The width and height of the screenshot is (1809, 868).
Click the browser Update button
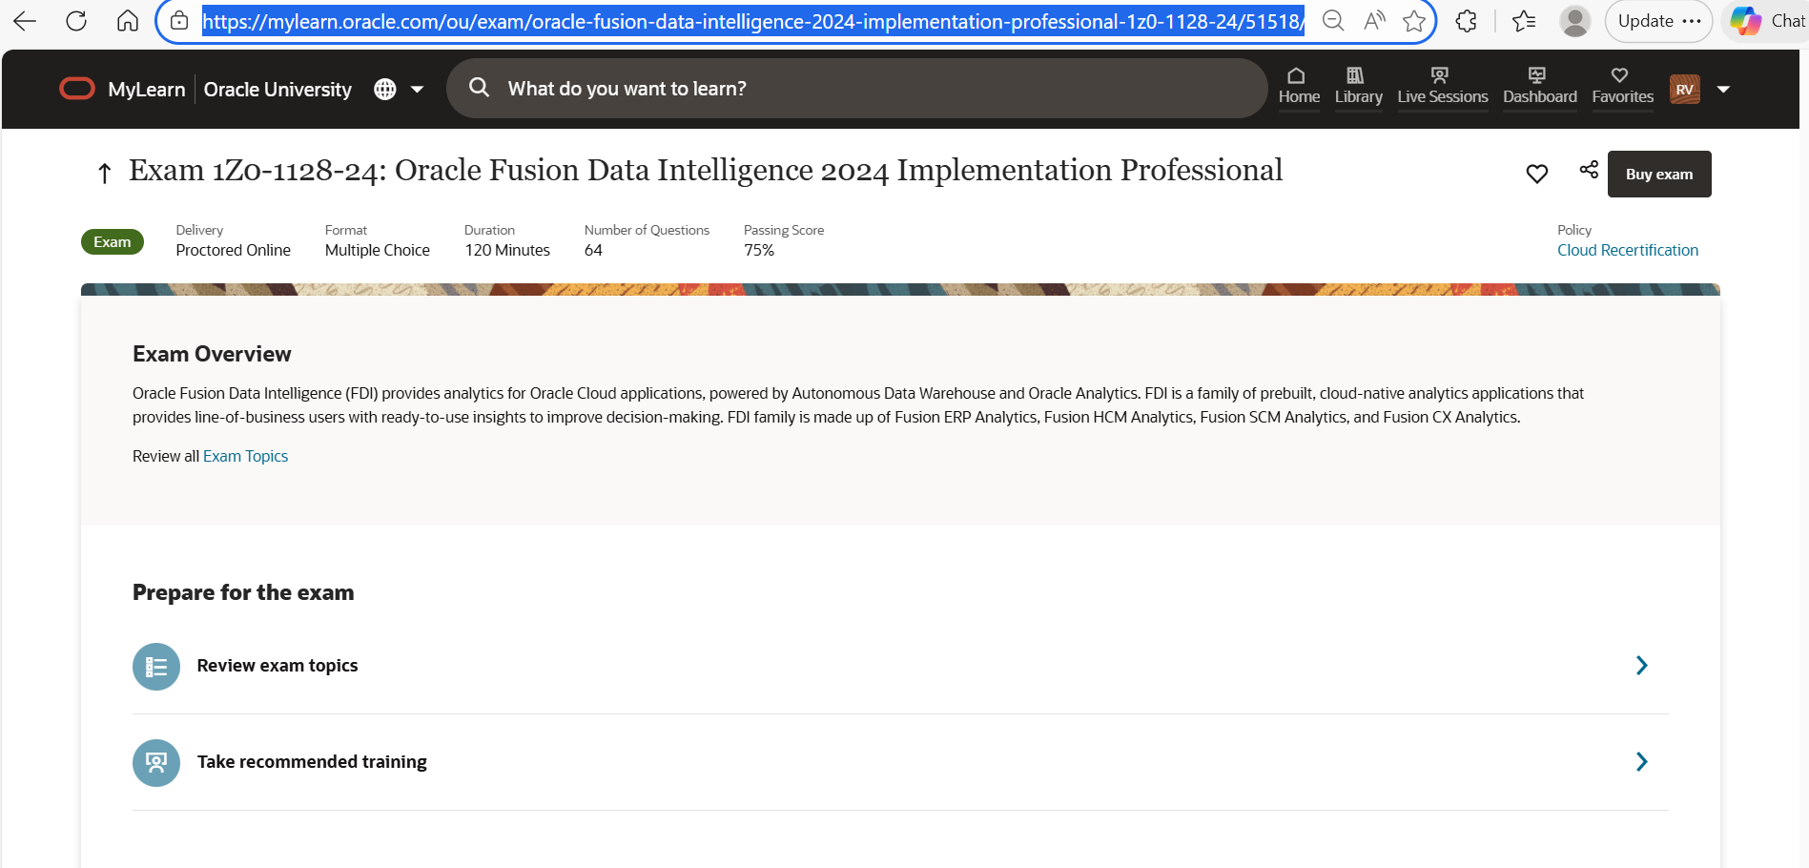click(x=1659, y=21)
